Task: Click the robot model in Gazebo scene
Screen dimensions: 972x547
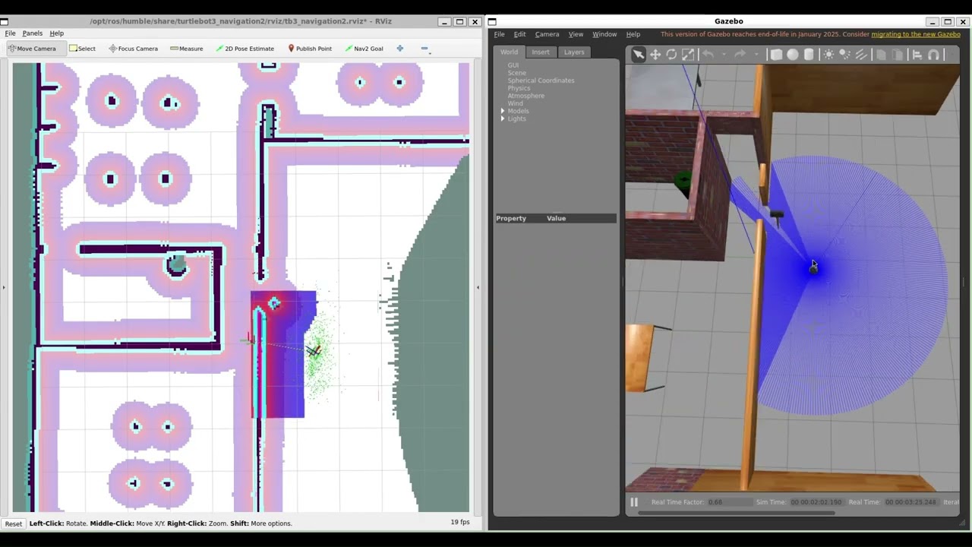Action: click(x=813, y=268)
